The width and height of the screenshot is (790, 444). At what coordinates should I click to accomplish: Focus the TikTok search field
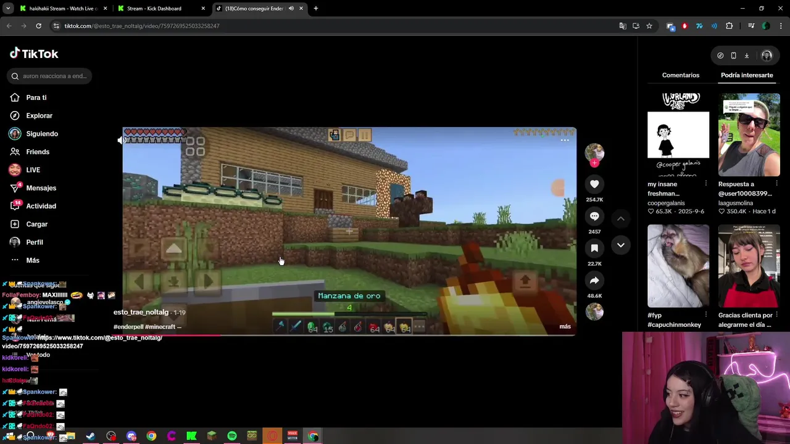[x=51, y=76]
